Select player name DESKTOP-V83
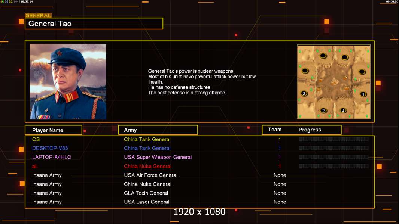Screen dimensions: 399x224 coord(50,148)
